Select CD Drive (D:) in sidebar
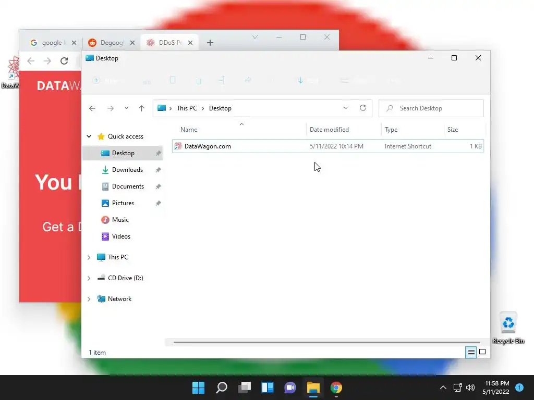The width and height of the screenshot is (534, 400). pyautogui.click(x=125, y=278)
